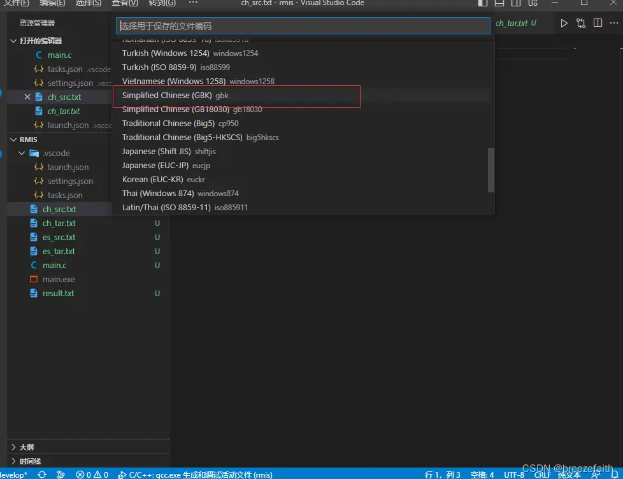The height and width of the screenshot is (479, 623).
Task: Toggle secondary sidebar layout icon
Action: point(516,3)
